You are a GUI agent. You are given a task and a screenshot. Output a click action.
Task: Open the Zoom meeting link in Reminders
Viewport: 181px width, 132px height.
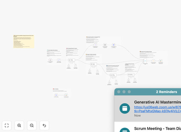[157, 109]
